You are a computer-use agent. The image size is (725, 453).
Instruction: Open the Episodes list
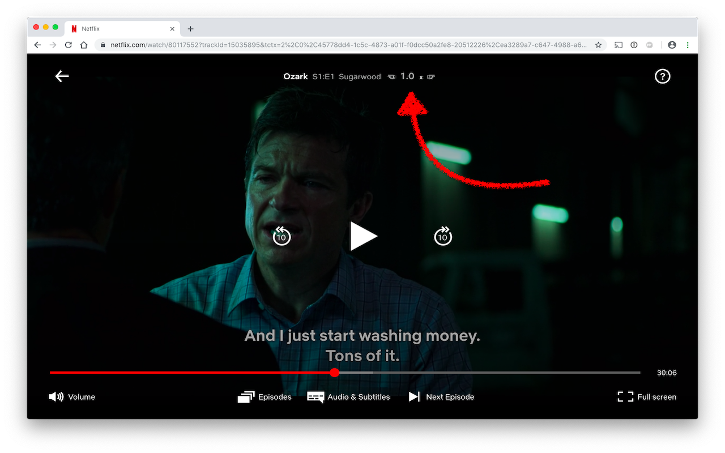(265, 397)
